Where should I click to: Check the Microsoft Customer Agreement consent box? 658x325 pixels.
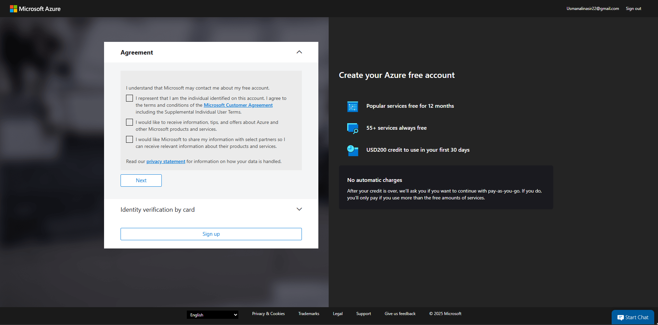click(129, 98)
